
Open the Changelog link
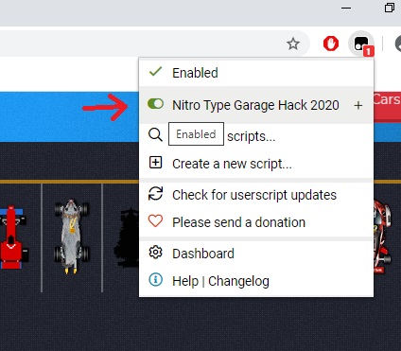[238, 281]
